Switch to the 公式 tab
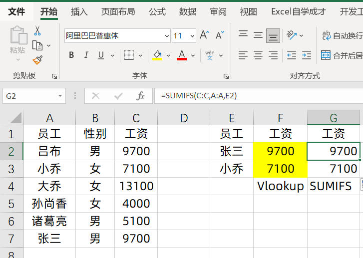Image resolution: width=363 pixels, height=258 pixels. coord(157,11)
